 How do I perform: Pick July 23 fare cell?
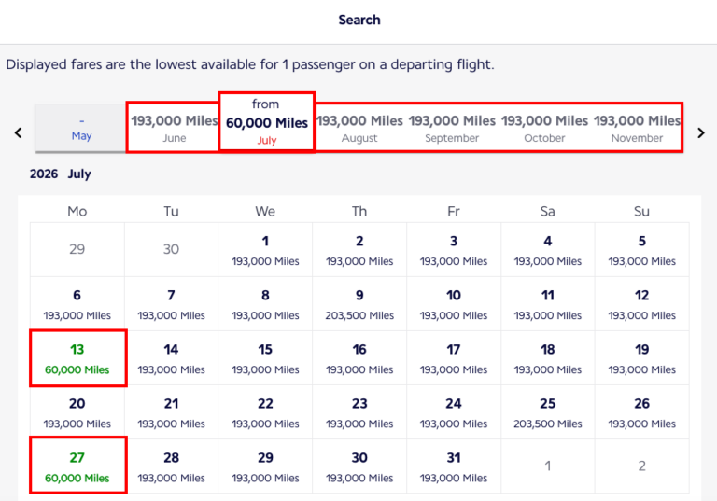click(359, 412)
